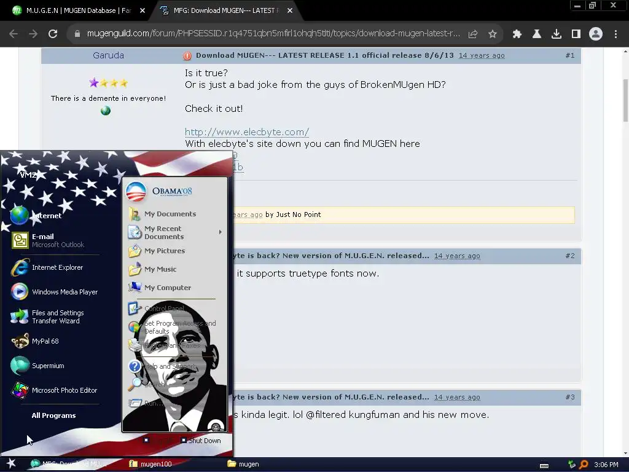Switch to mugen folder taskbar item
Image resolution: width=629 pixels, height=472 pixels.
pyautogui.click(x=243, y=464)
